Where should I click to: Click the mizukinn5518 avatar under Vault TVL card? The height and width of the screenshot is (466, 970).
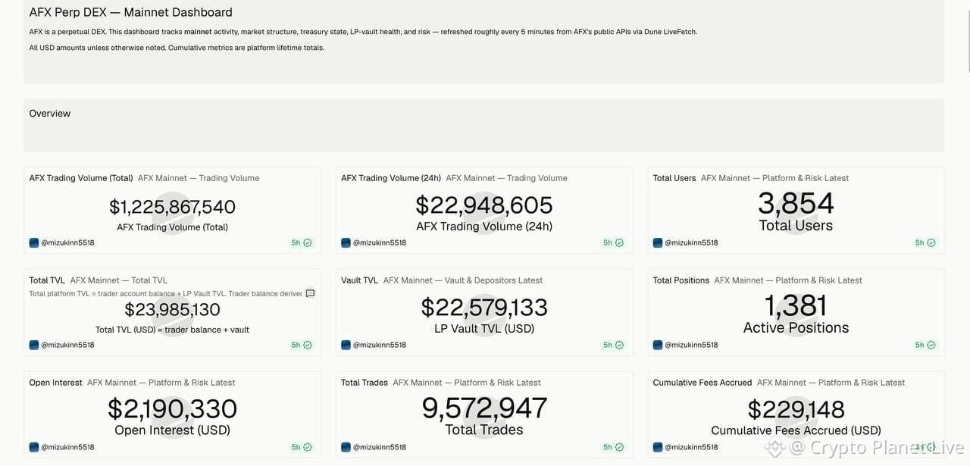click(x=346, y=346)
